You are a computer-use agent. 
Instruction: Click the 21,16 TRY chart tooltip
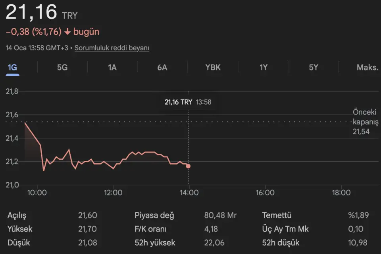coord(188,102)
